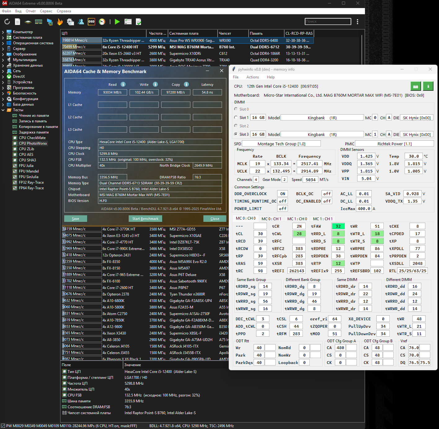
Task: Click the green memory-card button in pyhwinfo
Action: pos(415,86)
